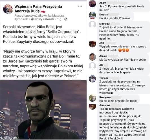Open Tomasz's profile avatar
Screen dimensions: 152x140
click(x=92, y=79)
